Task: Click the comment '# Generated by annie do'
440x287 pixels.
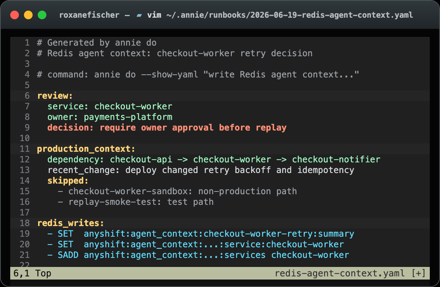Action: coord(97,43)
